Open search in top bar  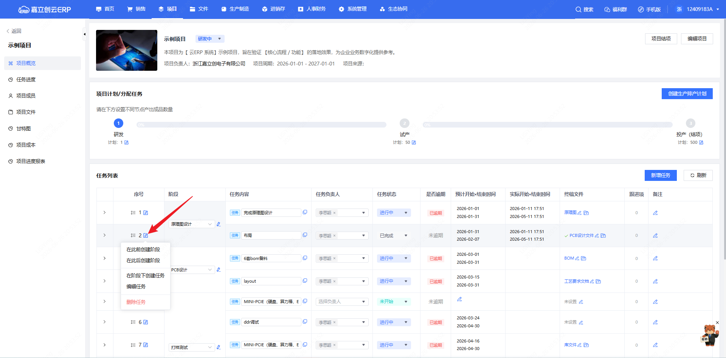tap(584, 9)
